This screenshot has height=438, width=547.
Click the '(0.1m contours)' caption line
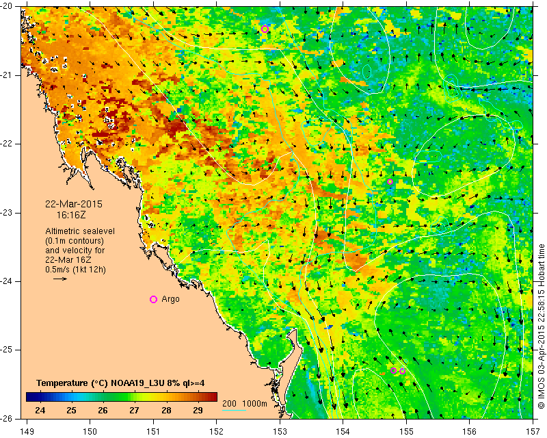click(x=75, y=241)
